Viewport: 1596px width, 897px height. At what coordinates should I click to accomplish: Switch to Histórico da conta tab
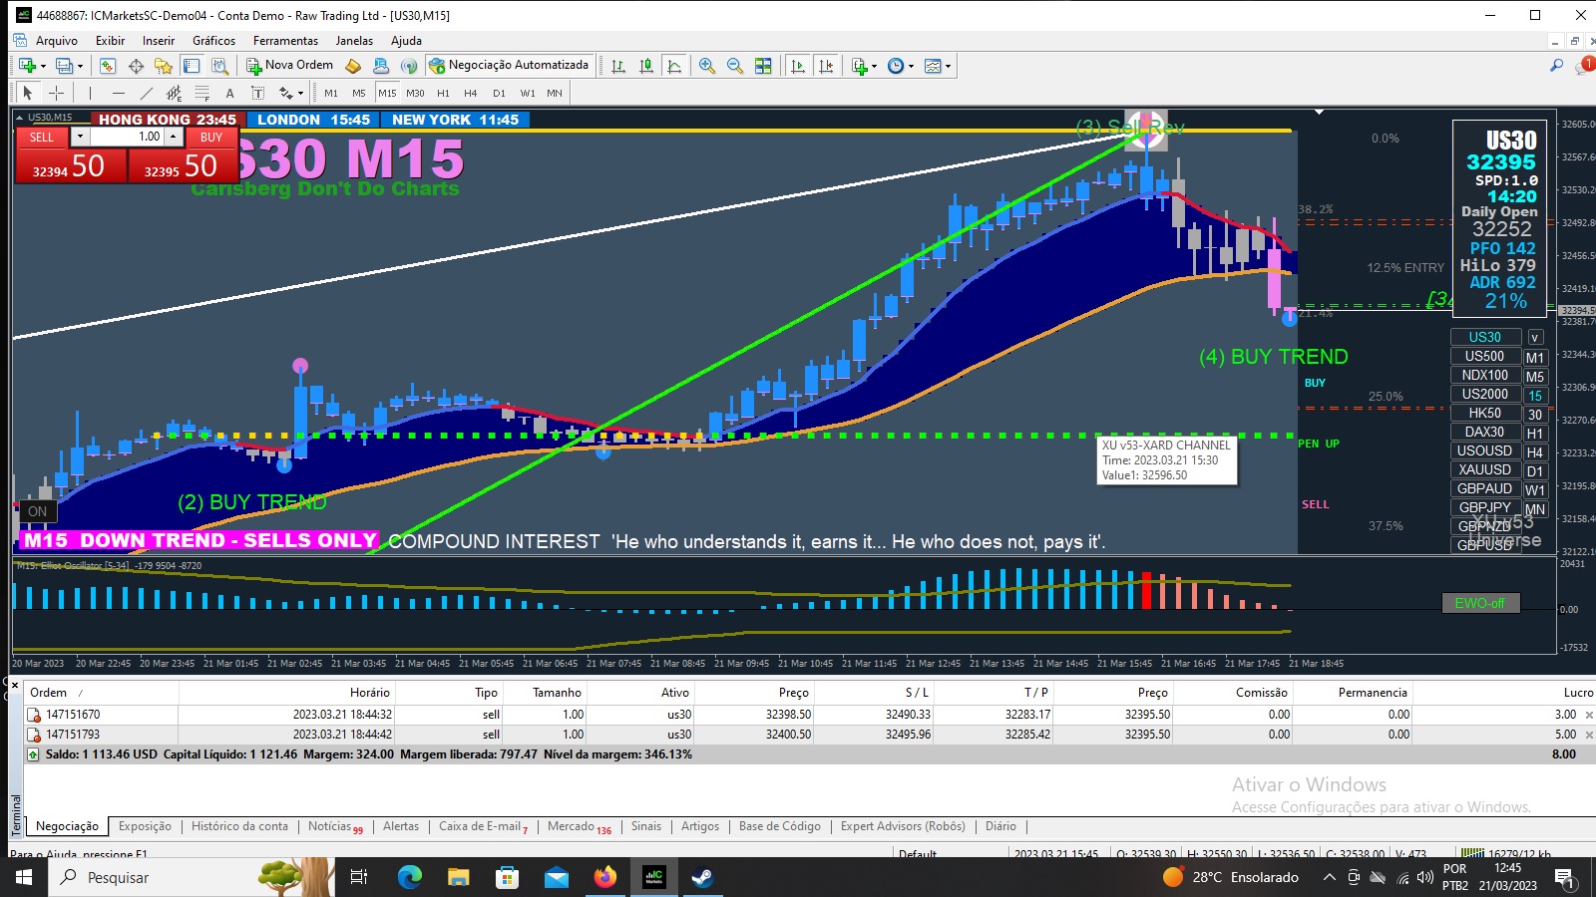point(239,826)
